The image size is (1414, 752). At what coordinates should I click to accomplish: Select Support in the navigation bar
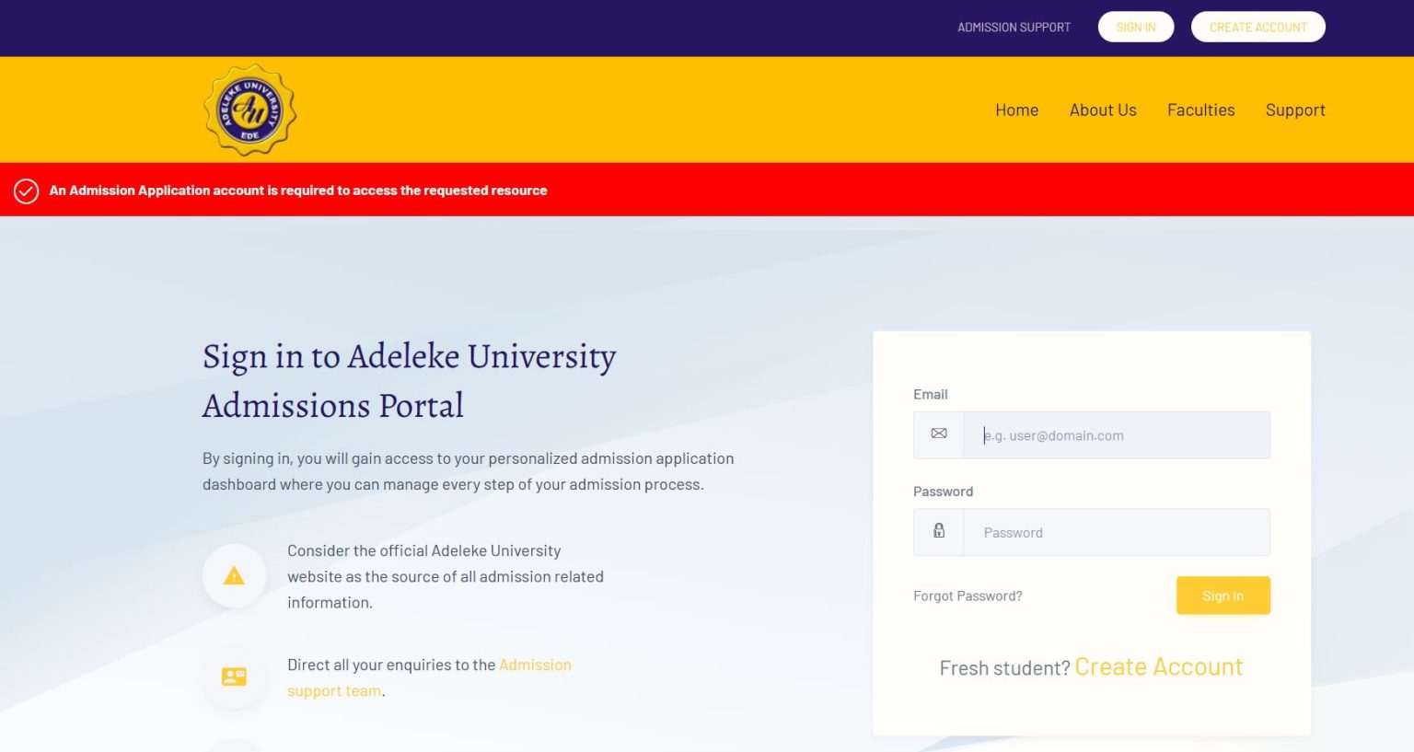click(x=1294, y=110)
